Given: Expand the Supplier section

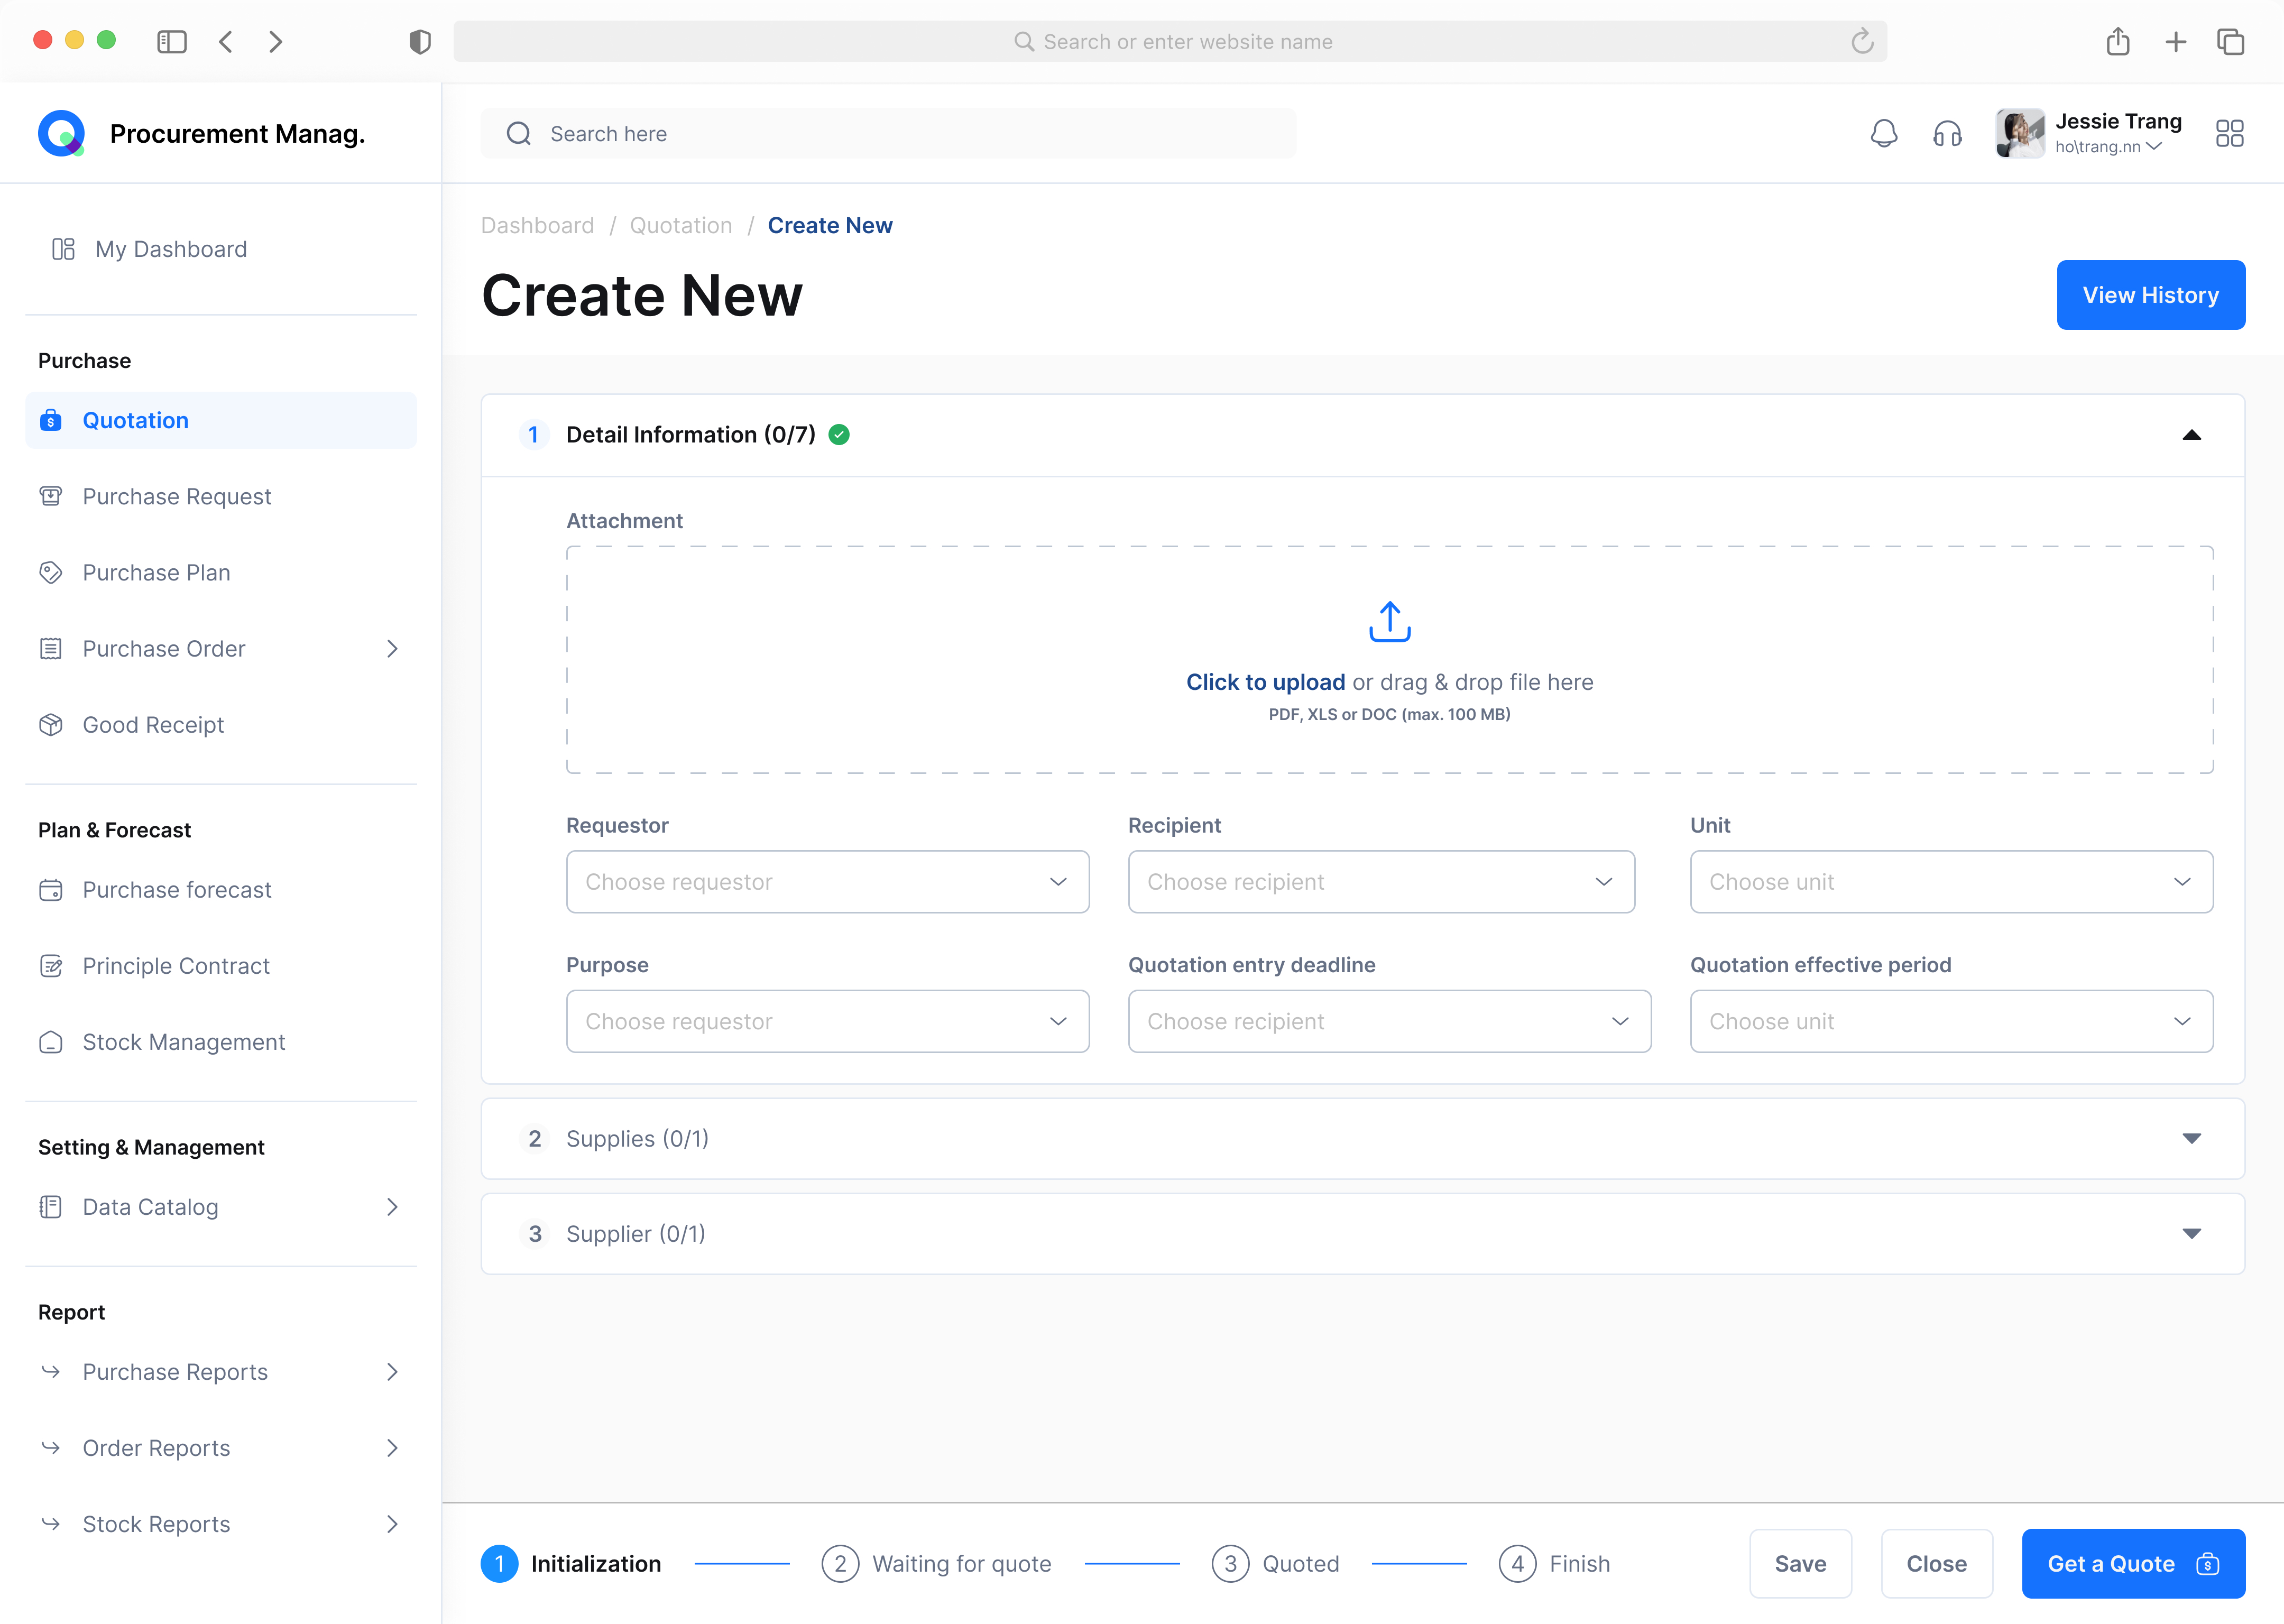Looking at the screenshot, I should tap(2191, 1234).
